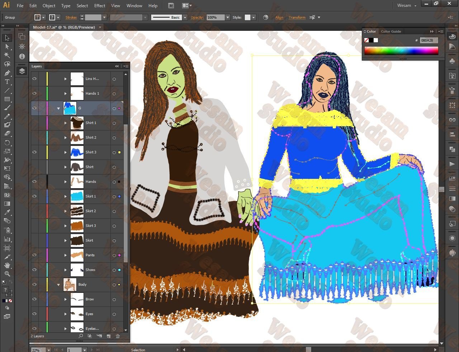Hide the Shirt 3 layer

(34, 152)
